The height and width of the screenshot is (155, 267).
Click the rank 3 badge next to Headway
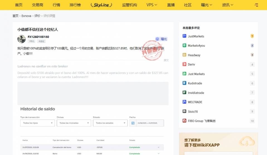point(252,55)
